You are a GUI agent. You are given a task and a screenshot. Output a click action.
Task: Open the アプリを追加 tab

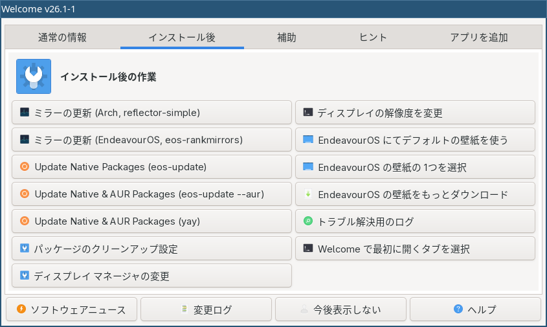click(479, 38)
